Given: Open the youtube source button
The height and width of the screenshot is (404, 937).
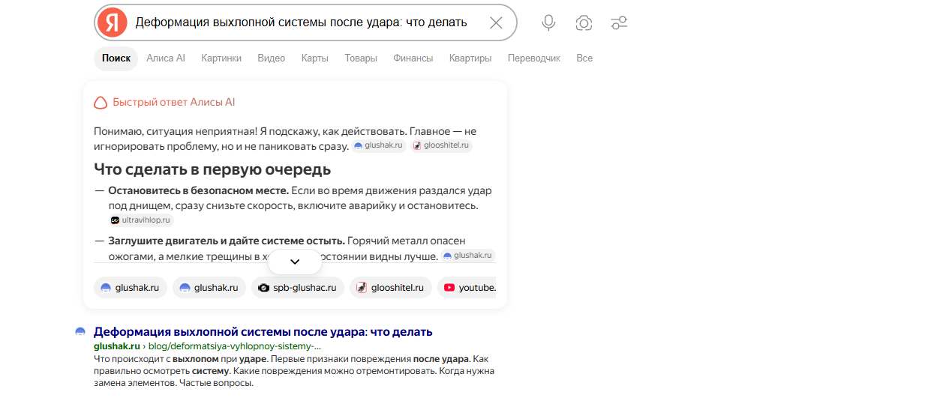Looking at the screenshot, I should tap(467, 288).
